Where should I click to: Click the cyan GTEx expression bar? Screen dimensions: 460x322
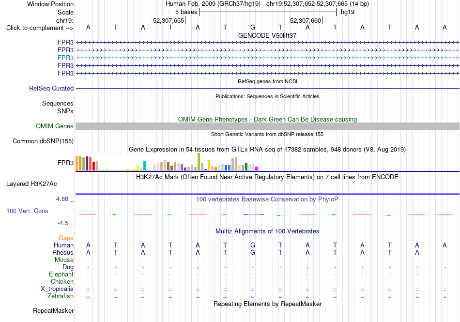144,166
